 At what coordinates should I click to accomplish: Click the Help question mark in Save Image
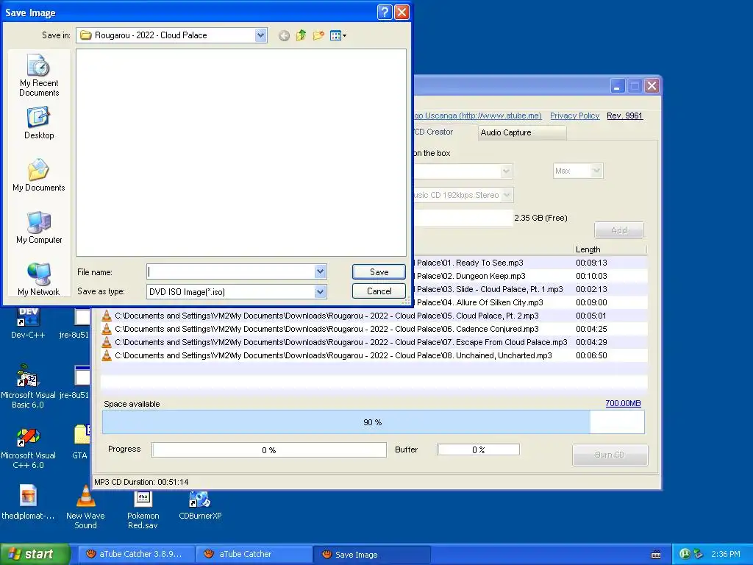[385, 12]
